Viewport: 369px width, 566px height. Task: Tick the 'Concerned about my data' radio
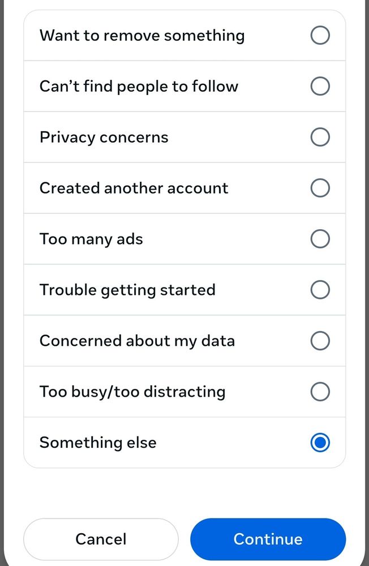coord(320,341)
